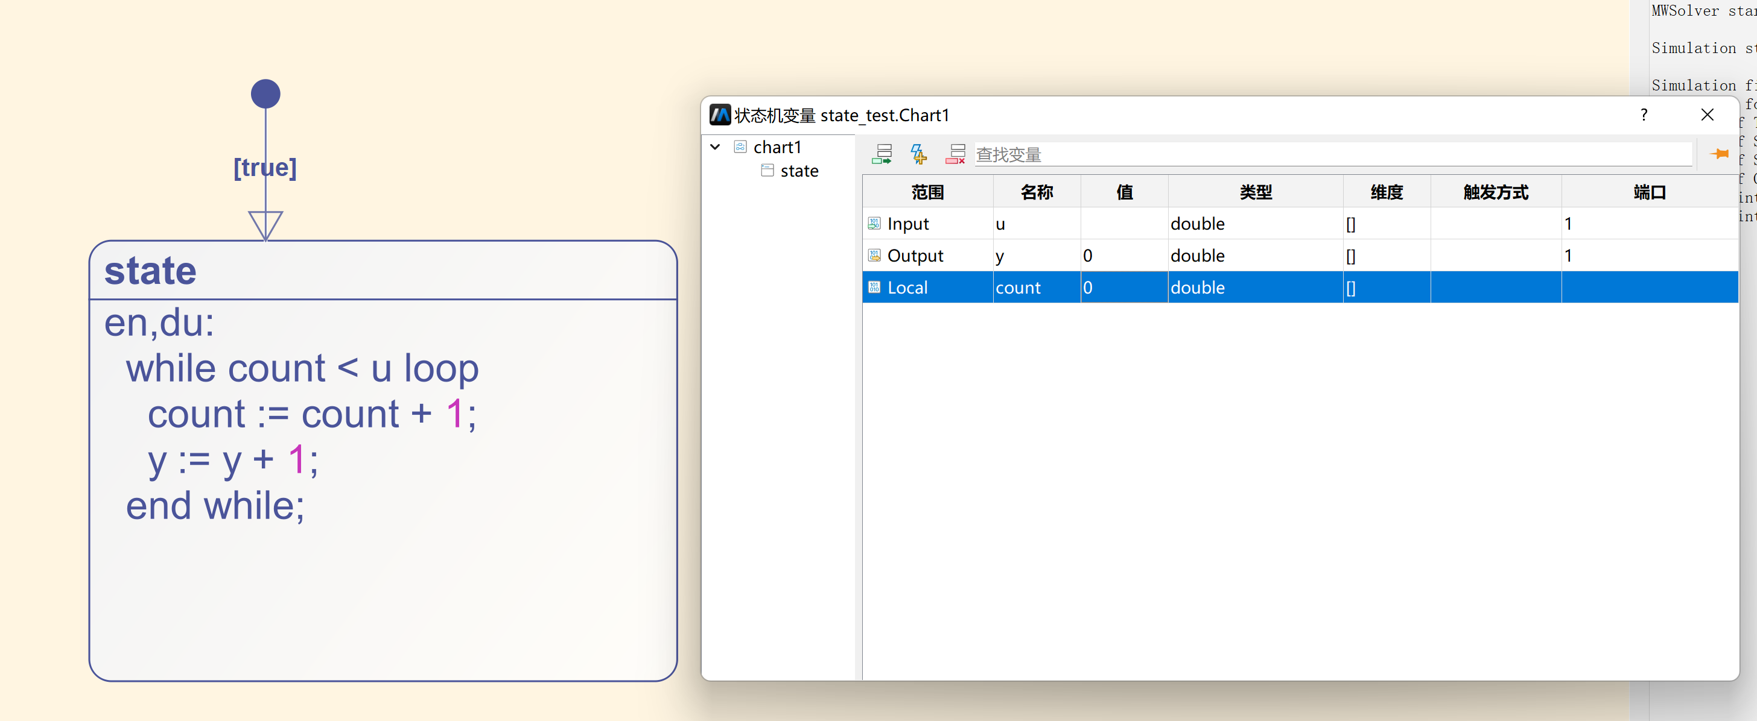Click the value 0 of Output y
The width and height of the screenshot is (1757, 721).
(x=1124, y=256)
